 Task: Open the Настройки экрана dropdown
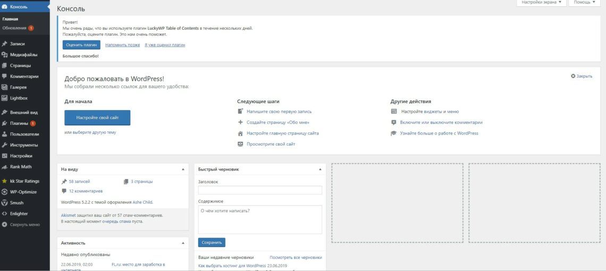tap(541, 2)
